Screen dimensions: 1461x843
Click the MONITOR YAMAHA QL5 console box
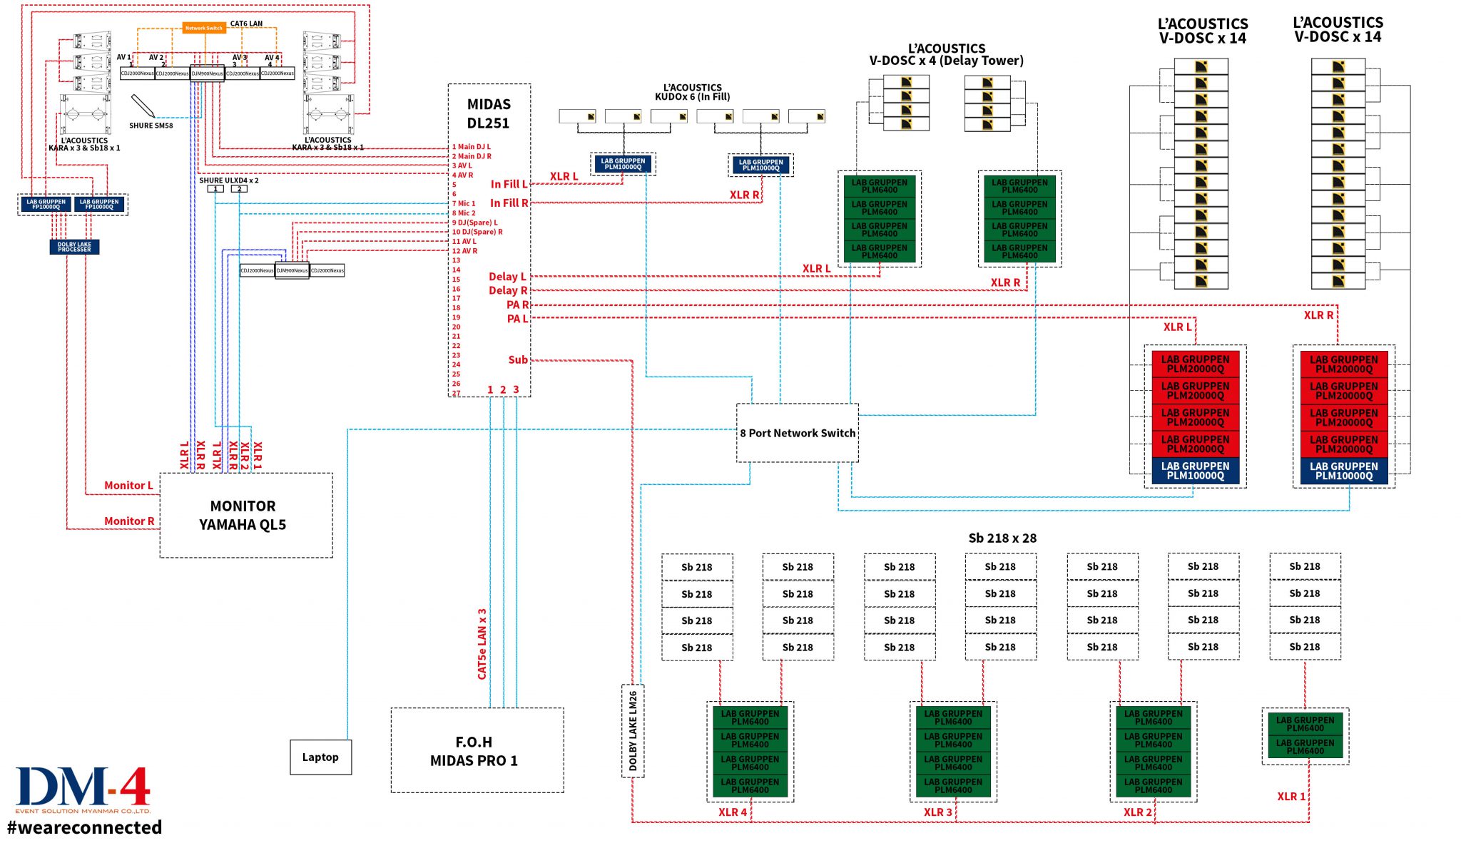(246, 515)
